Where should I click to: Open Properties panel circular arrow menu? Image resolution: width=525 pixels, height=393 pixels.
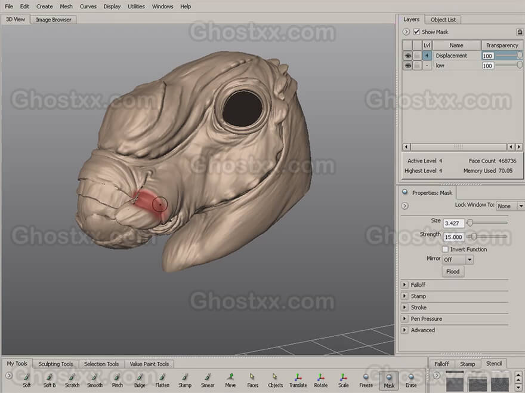pyautogui.click(x=405, y=205)
